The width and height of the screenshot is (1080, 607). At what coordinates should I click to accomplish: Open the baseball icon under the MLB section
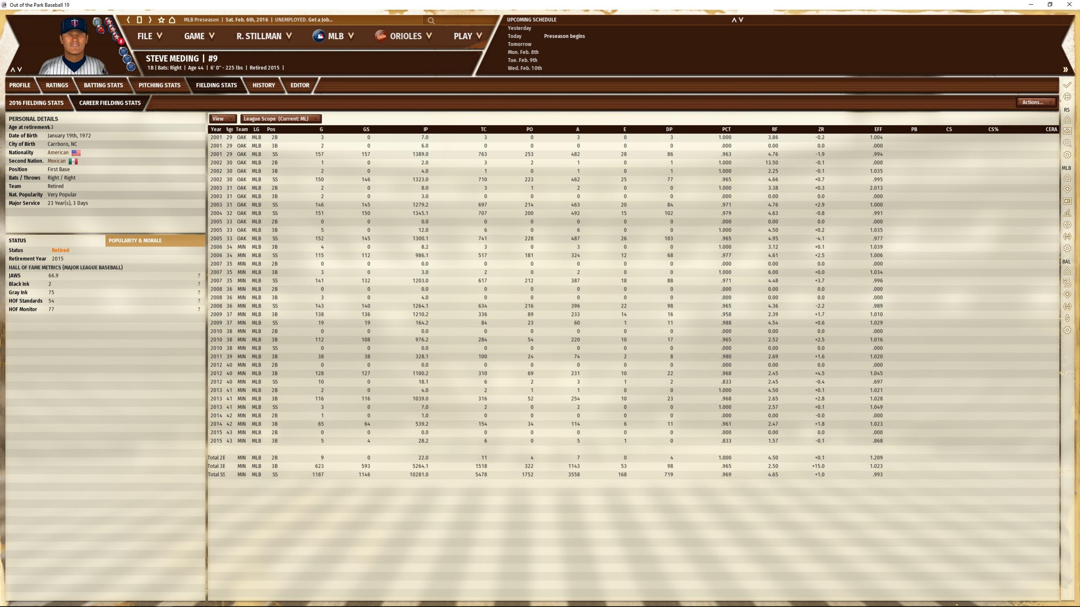pyautogui.click(x=1067, y=225)
